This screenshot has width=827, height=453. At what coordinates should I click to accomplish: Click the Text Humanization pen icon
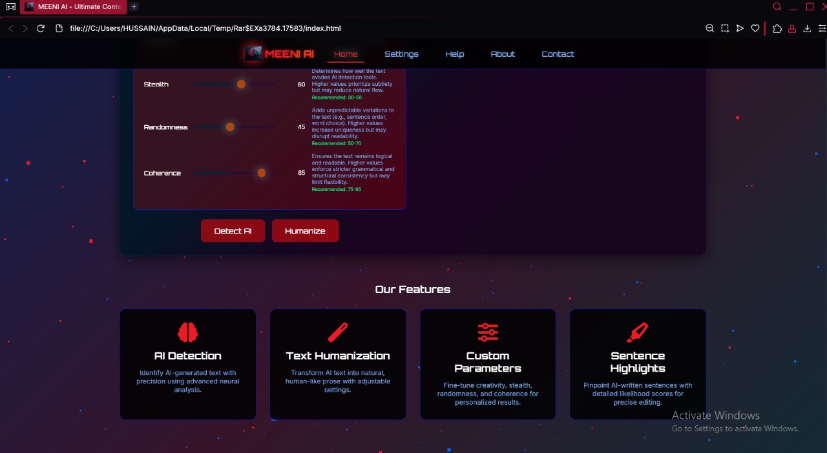(x=338, y=332)
